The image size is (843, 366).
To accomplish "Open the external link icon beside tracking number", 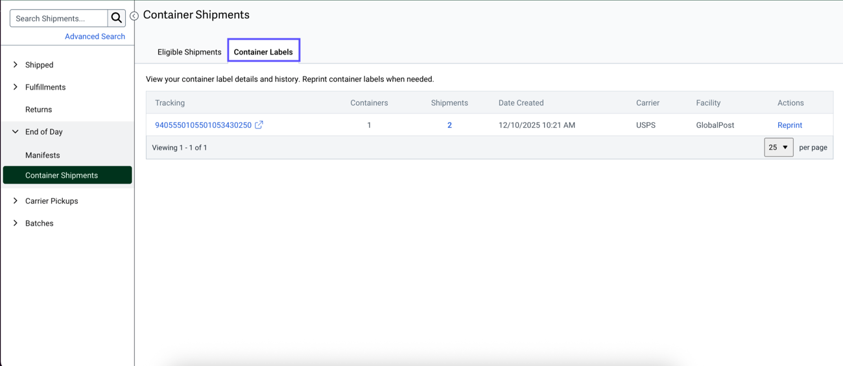I will tap(259, 125).
